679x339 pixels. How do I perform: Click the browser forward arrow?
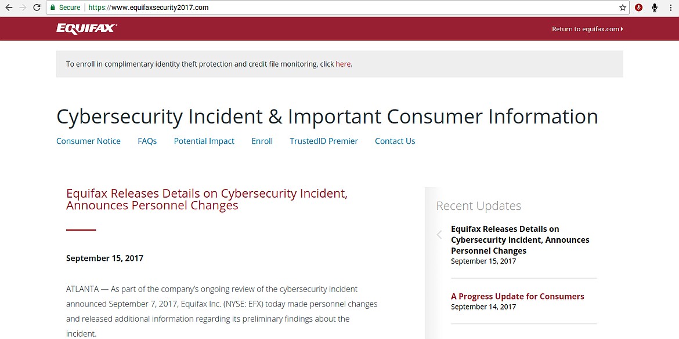point(23,8)
